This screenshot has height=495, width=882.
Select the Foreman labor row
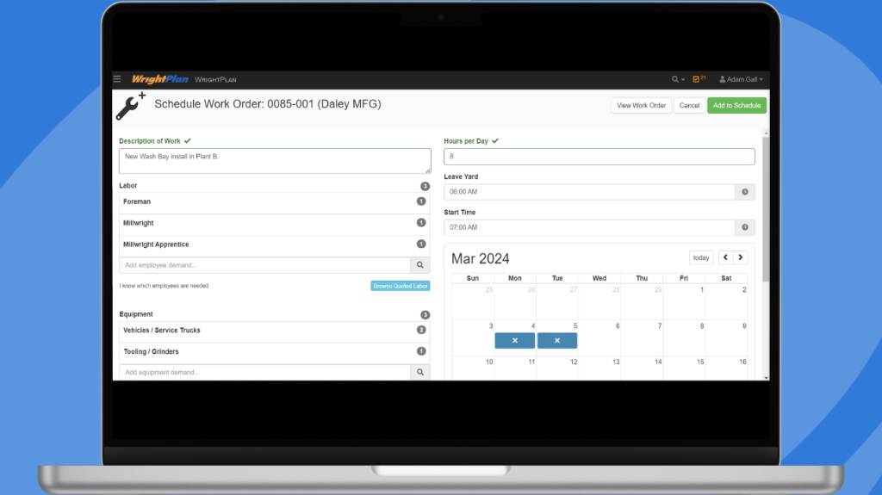click(275, 202)
